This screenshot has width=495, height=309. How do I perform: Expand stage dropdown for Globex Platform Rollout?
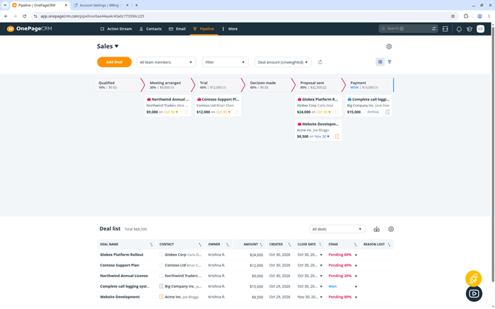tap(356, 255)
